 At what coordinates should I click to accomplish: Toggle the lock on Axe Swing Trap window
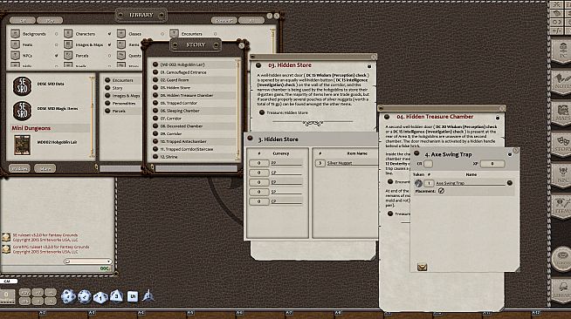coord(510,154)
